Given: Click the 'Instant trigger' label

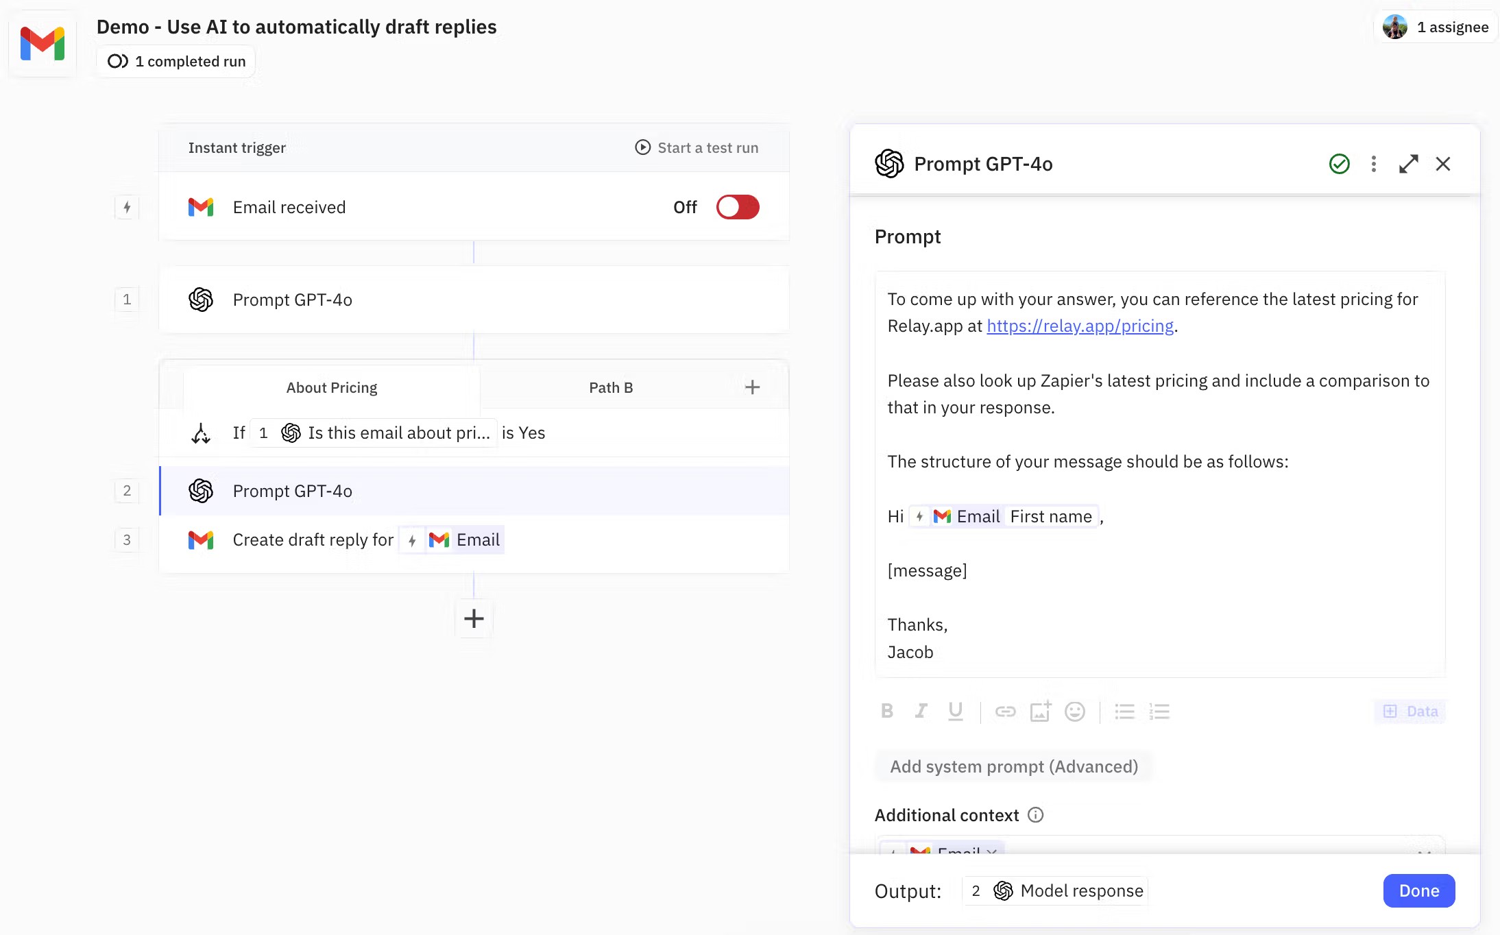Looking at the screenshot, I should [237, 148].
